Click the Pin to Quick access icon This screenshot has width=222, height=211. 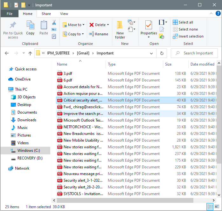click(13, 25)
